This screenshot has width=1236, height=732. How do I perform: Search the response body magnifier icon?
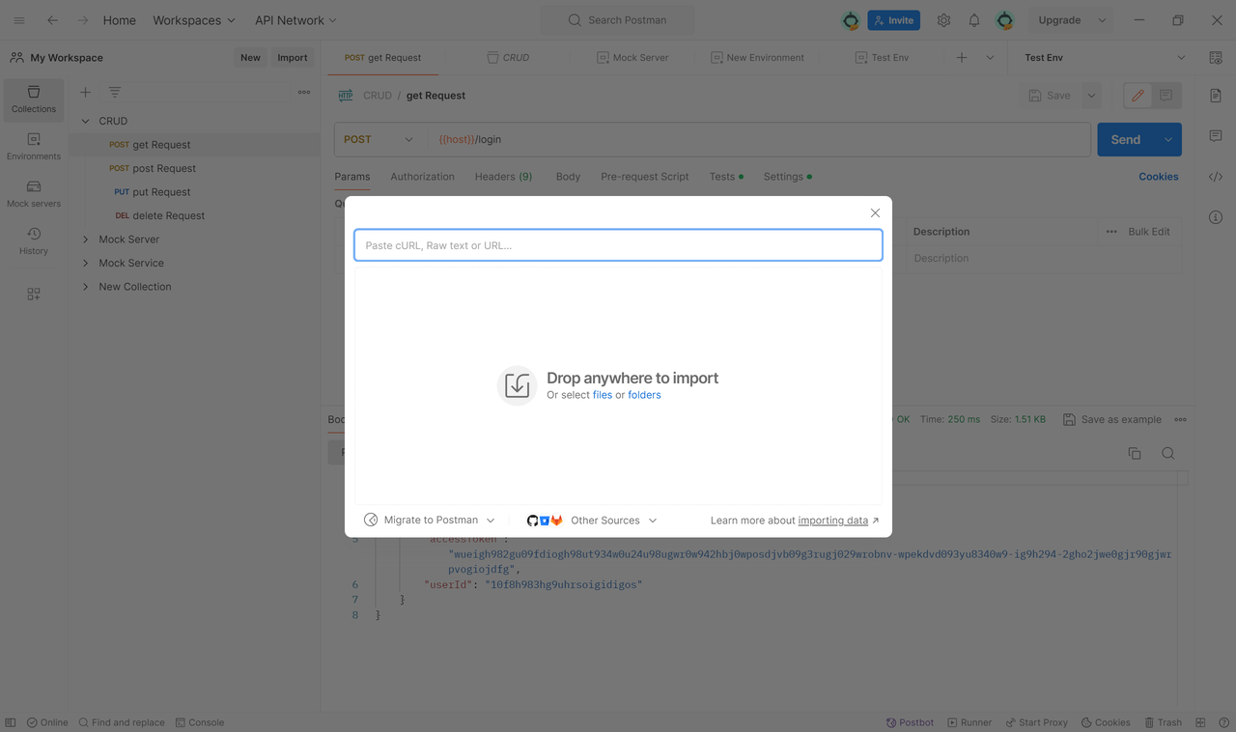click(1168, 454)
